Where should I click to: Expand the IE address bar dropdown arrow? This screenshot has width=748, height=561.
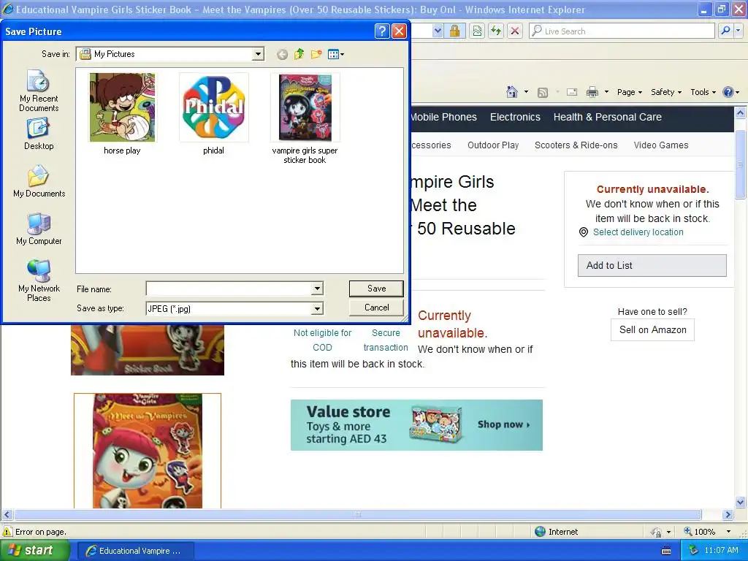pos(438,31)
